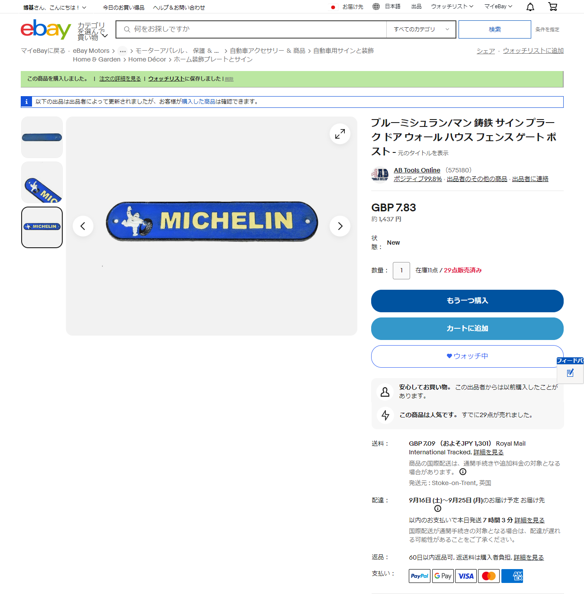584x602 pixels.
Task: Expand the product image to fullscreen
Action: point(340,134)
